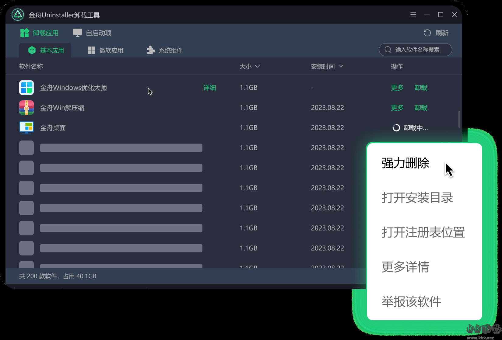The width and height of the screenshot is (502, 340).
Task: Click the vertical list scrollbar
Action: 459,119
